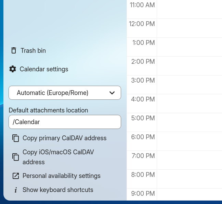Click the 2:00 PM row in the calendar
Viewport: 222px width, 204px height.
pyautogui.click(x=189, y=66)
